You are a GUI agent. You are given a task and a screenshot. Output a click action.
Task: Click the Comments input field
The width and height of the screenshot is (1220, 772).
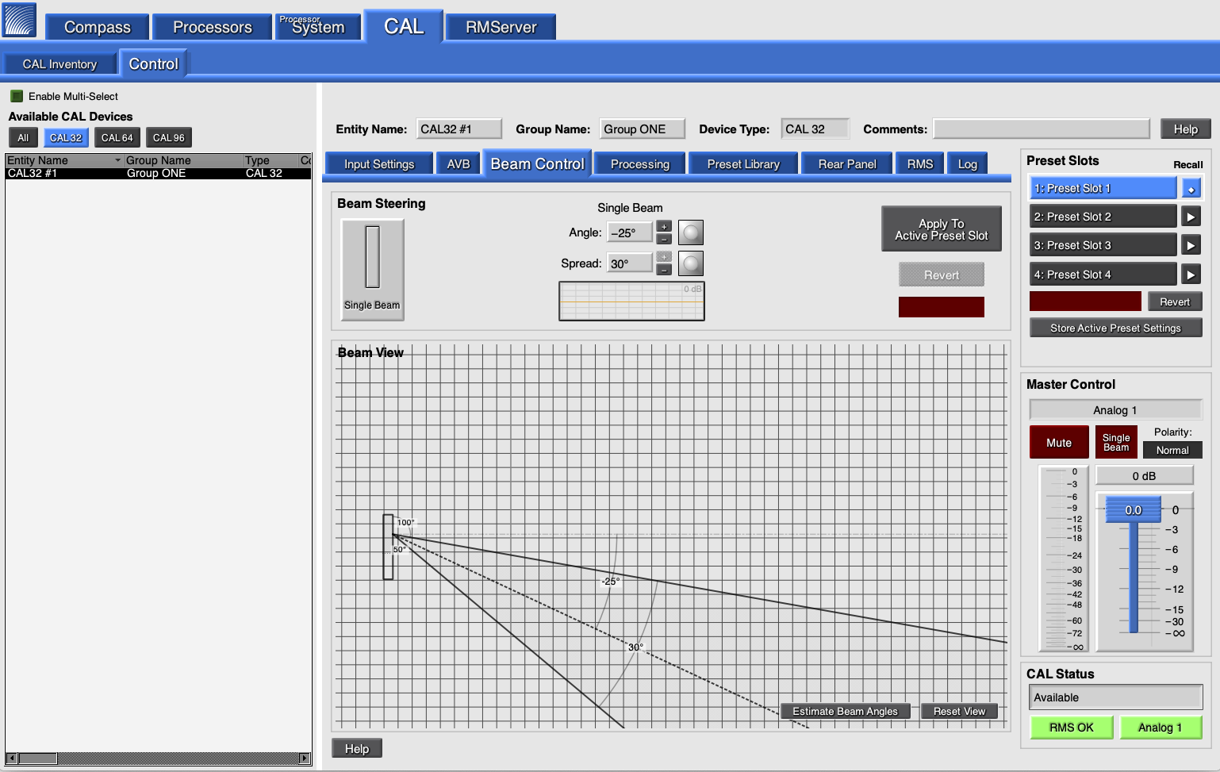1042,129
